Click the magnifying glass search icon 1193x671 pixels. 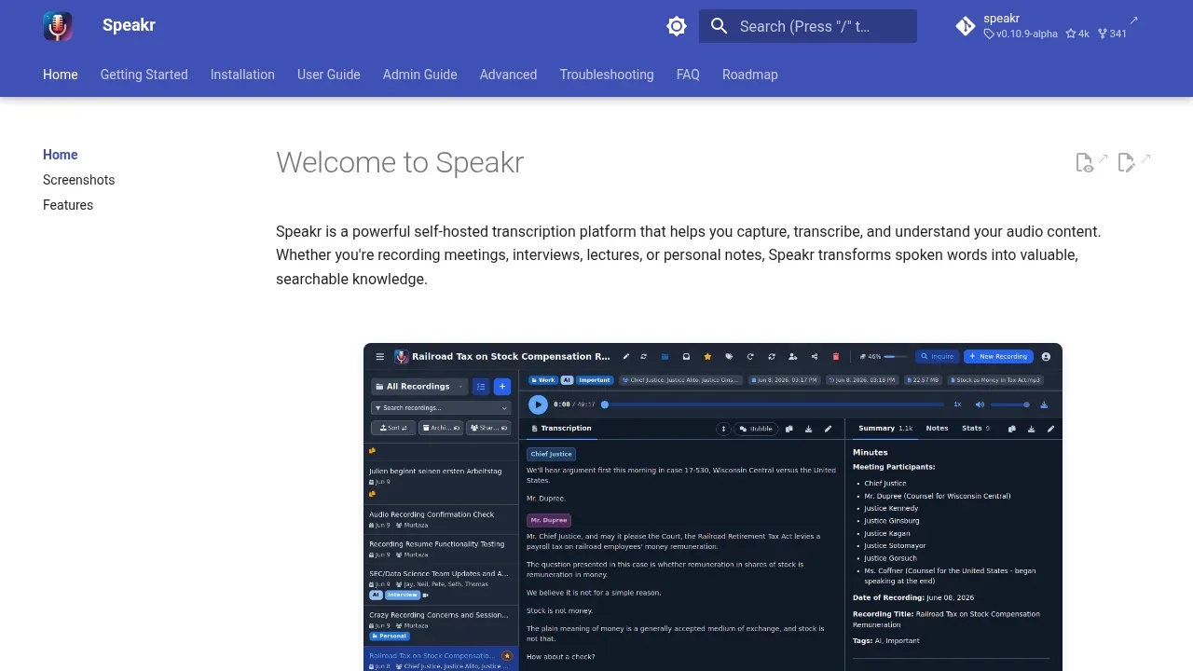pyautogui.click(x=719, y=26)
